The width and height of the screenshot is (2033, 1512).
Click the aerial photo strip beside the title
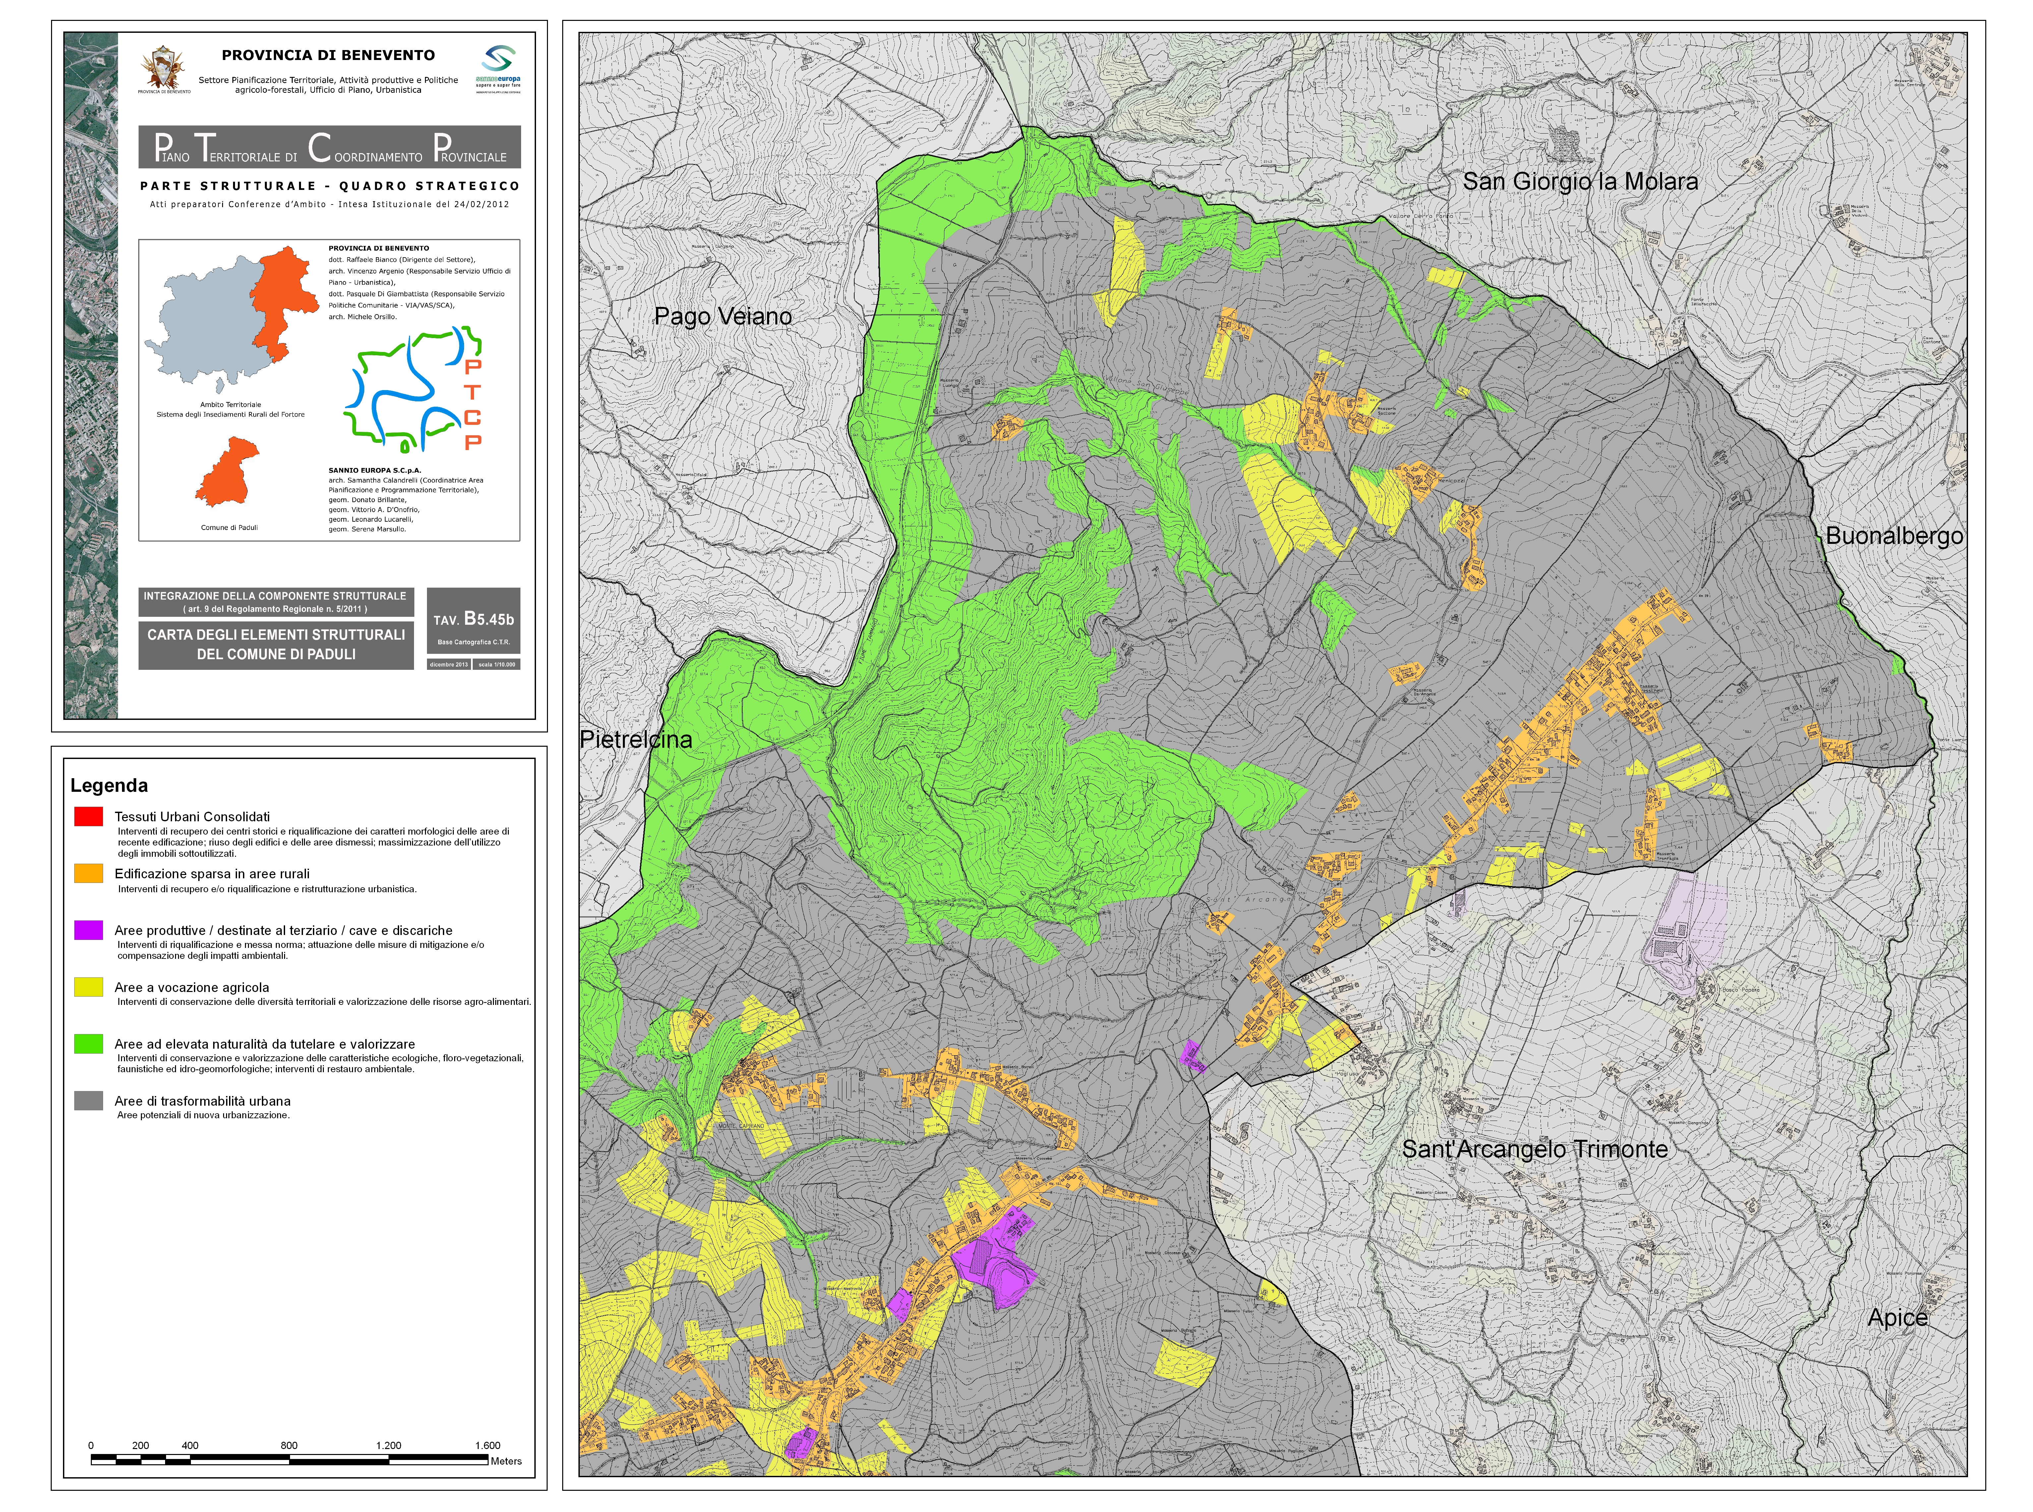click(x=90, y=375)
